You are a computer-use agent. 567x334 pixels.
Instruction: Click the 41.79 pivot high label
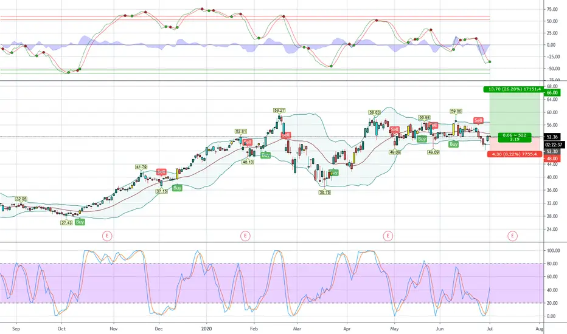pos(141,167)
